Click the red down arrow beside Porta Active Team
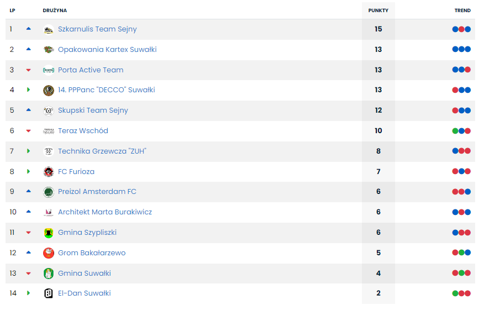The image size is (479, 310). (29, 70)
